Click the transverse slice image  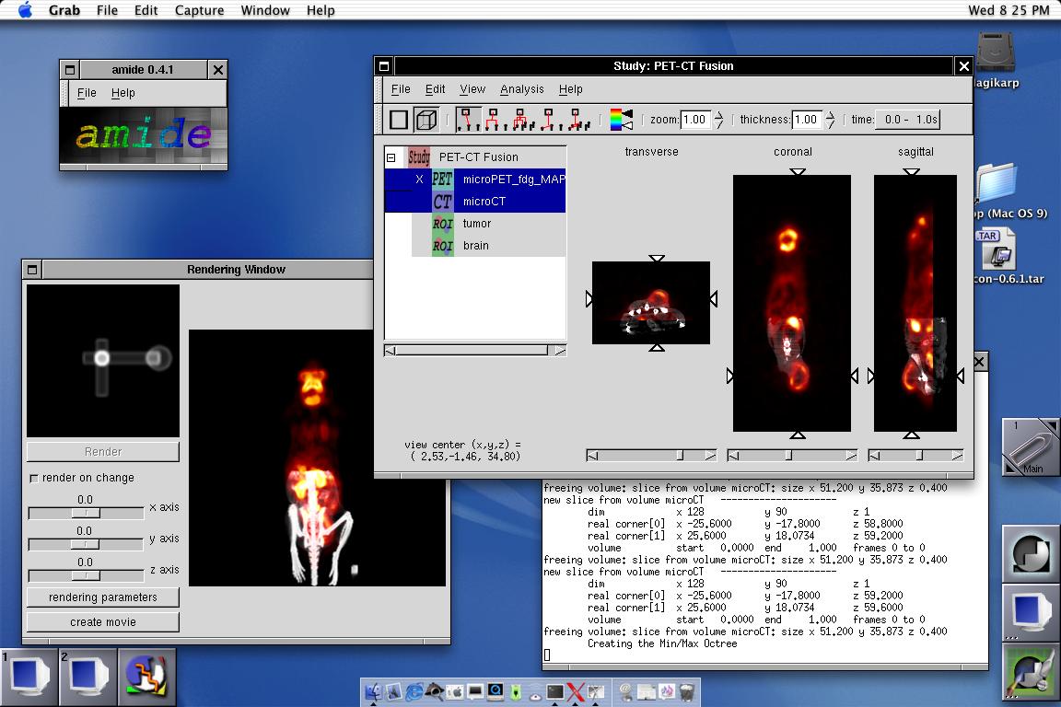651,303
